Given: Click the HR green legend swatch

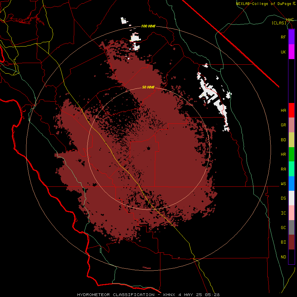Looking at the screenshot, I should (291, 154).
